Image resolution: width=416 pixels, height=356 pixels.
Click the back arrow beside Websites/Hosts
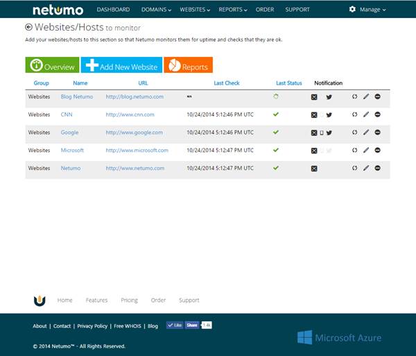coord(28,27)
